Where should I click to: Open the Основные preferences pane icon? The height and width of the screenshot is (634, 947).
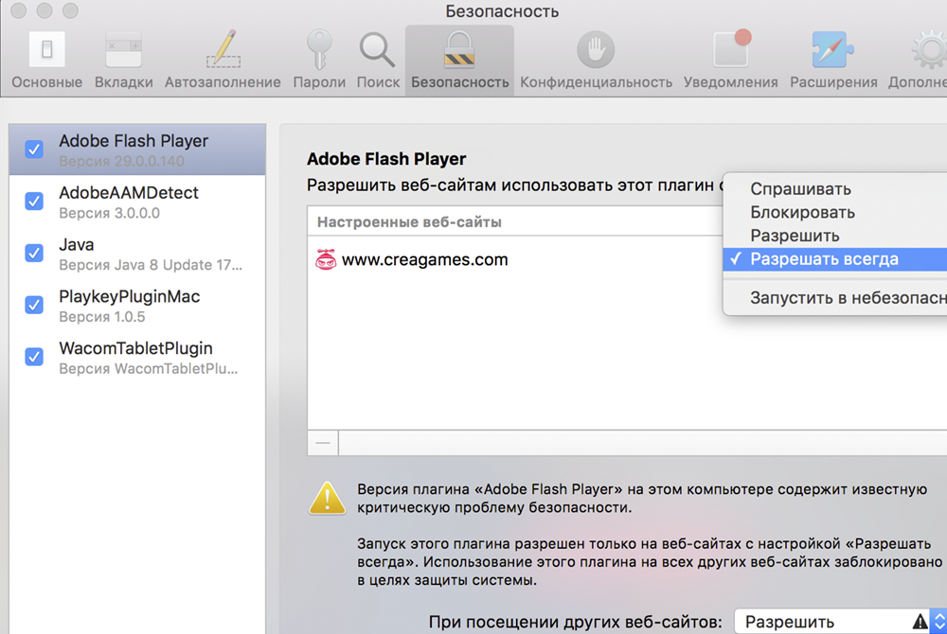[46, 50]
